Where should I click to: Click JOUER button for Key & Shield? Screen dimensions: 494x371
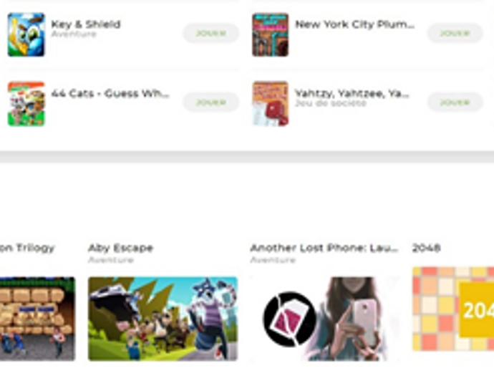(x=210, y=33)
